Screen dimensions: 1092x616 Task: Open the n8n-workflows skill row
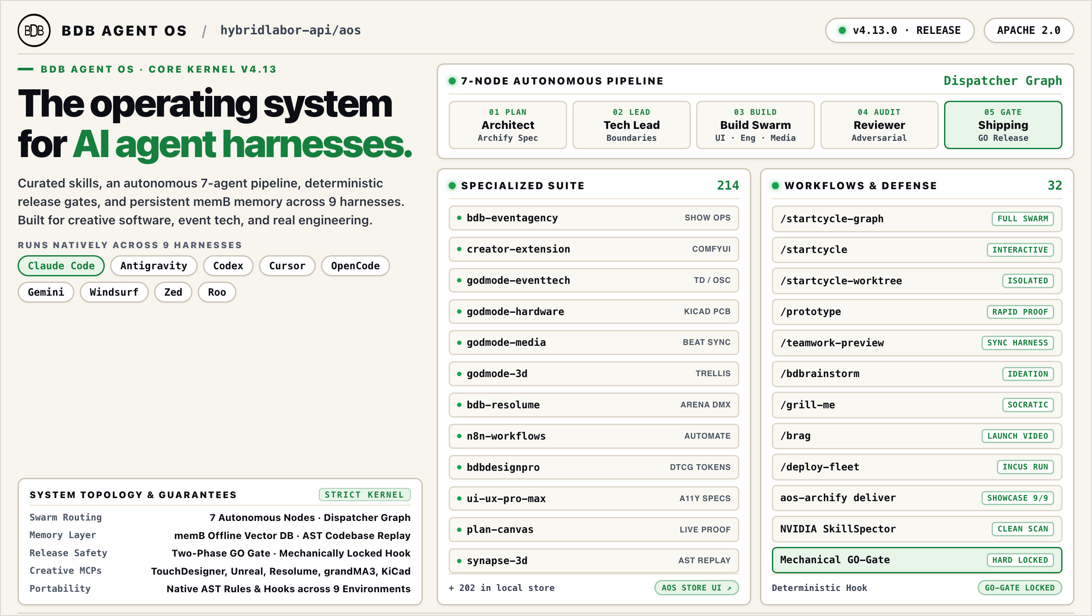click(x=594, y=436)
